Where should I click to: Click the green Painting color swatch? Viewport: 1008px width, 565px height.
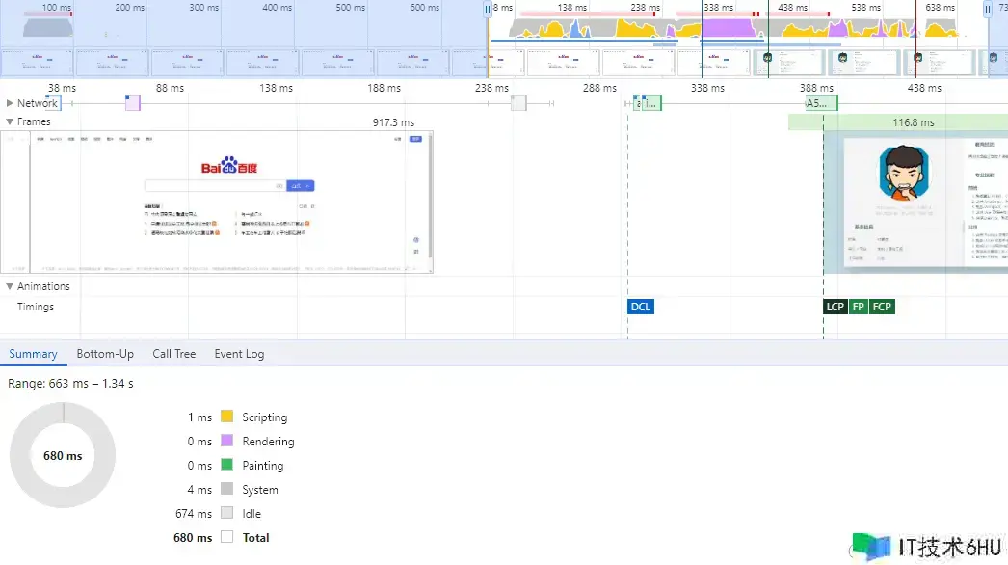point(227,466)
